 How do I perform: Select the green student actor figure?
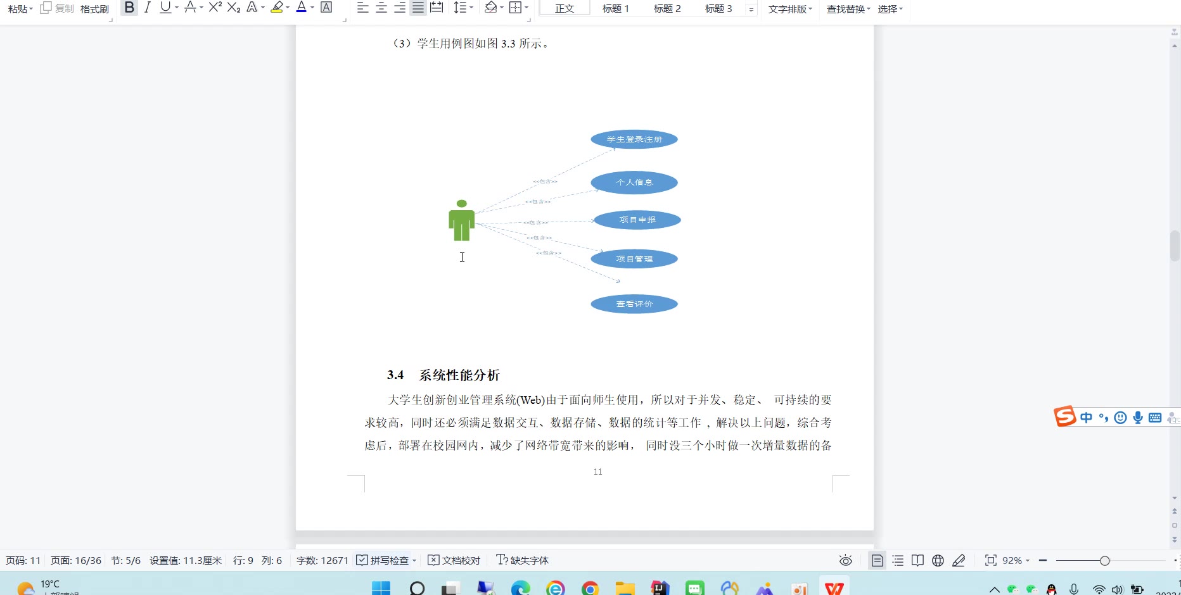(x=462, y=220)
